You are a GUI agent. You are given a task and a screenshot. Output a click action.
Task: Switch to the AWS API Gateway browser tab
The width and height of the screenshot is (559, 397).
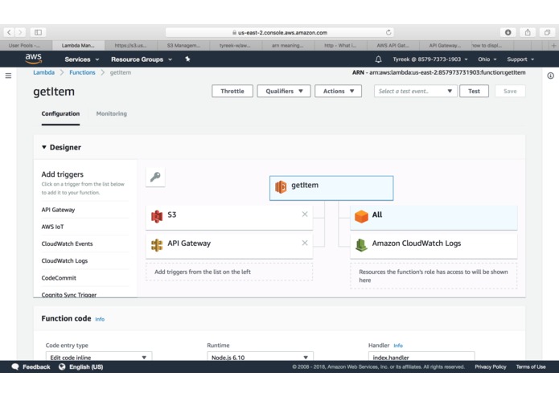(x=393, y=46)
